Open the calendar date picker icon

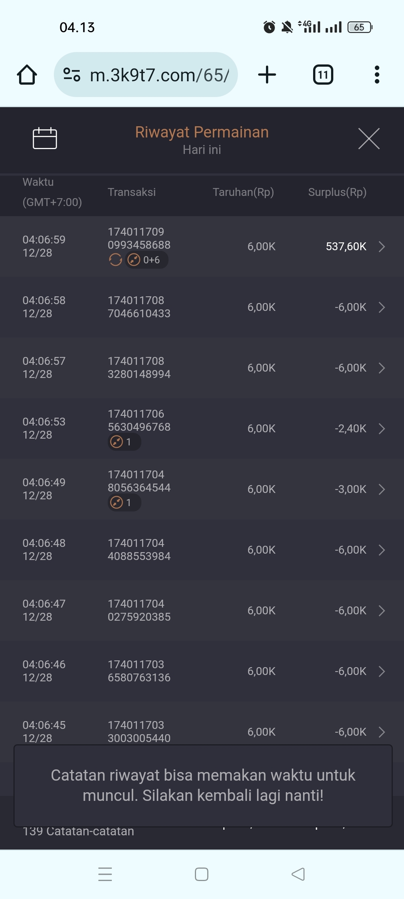(45, 138)
